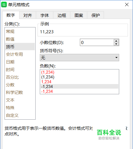
Task: Select black -1,234 negative format
Action: 79,86
